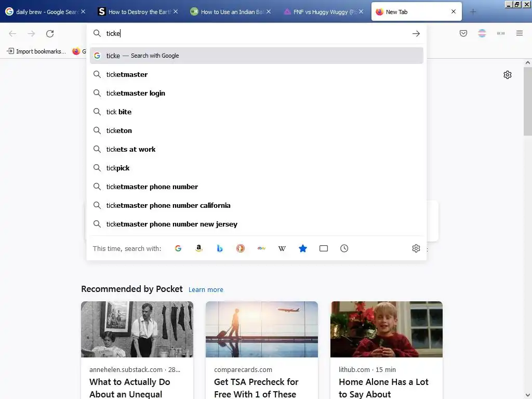Search with Amazon one-off engine icon
The width and height of the screenshot is (532, 399).
[199, 248]
